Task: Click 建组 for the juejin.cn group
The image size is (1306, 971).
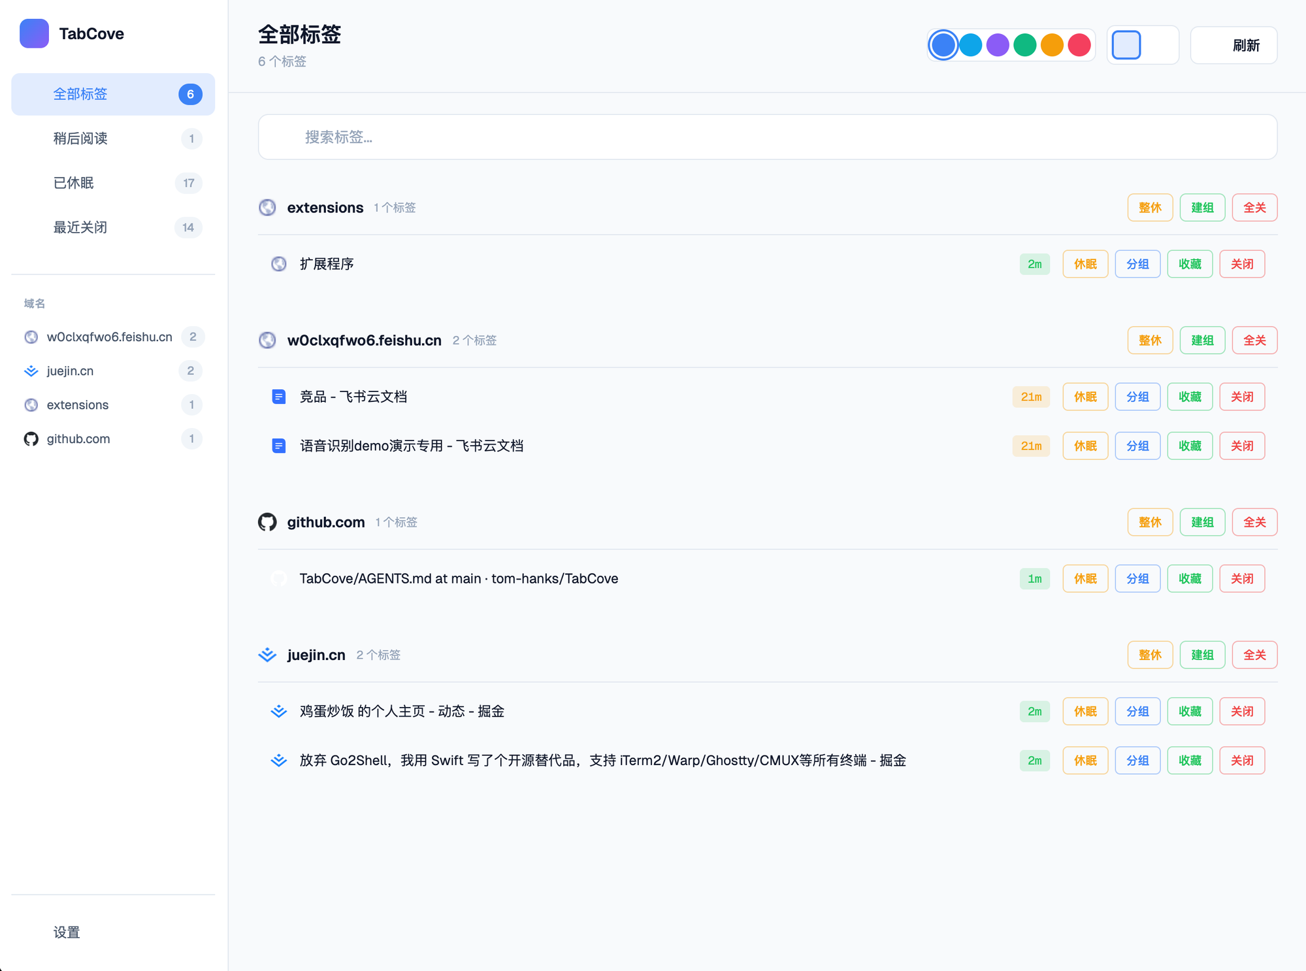Action: pyautogui.click(x=1202, y=655)
